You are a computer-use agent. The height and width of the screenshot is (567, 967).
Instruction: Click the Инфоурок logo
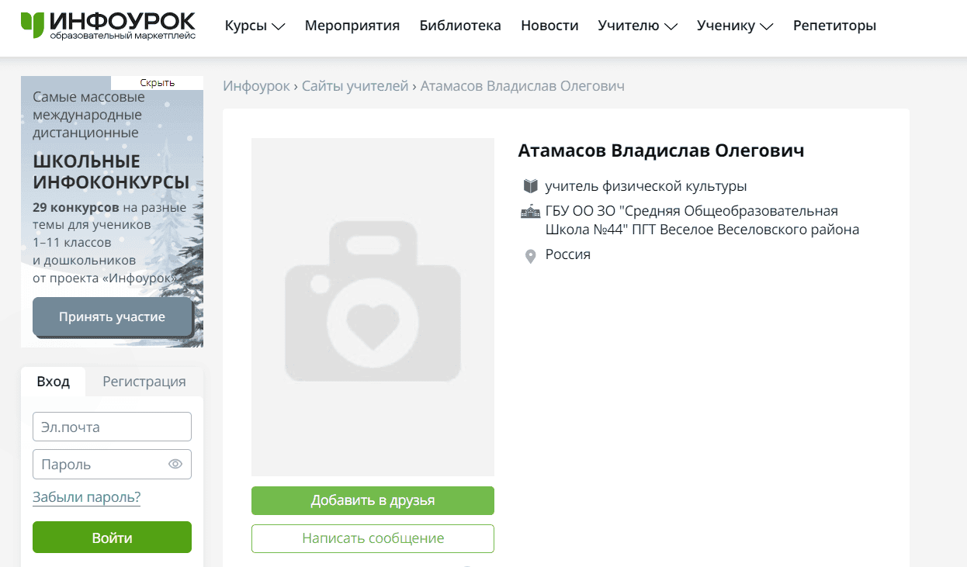(108, 26)
